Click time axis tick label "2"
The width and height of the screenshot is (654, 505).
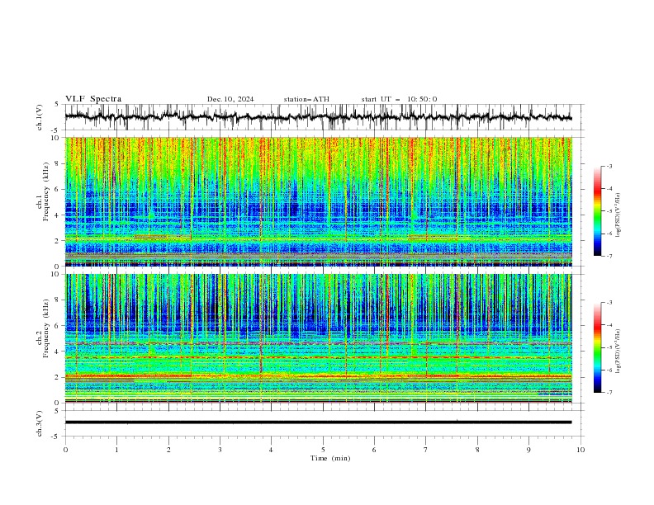pos(168,450)
